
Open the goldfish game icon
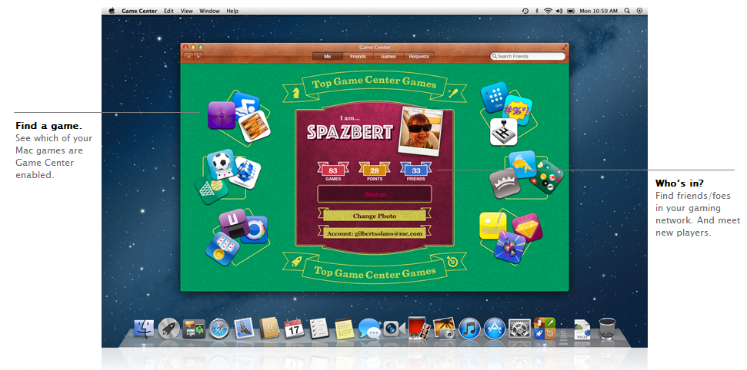click(x=522, y=164)
